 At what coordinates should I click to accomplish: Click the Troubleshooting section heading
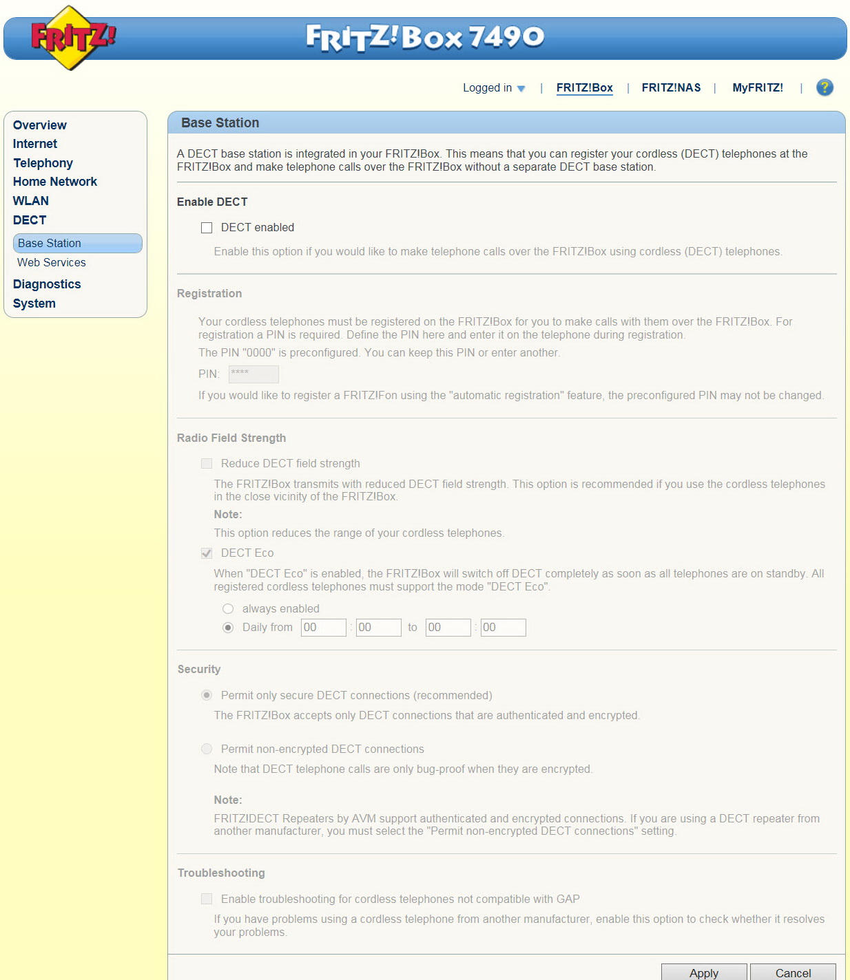tap(221, 873)
